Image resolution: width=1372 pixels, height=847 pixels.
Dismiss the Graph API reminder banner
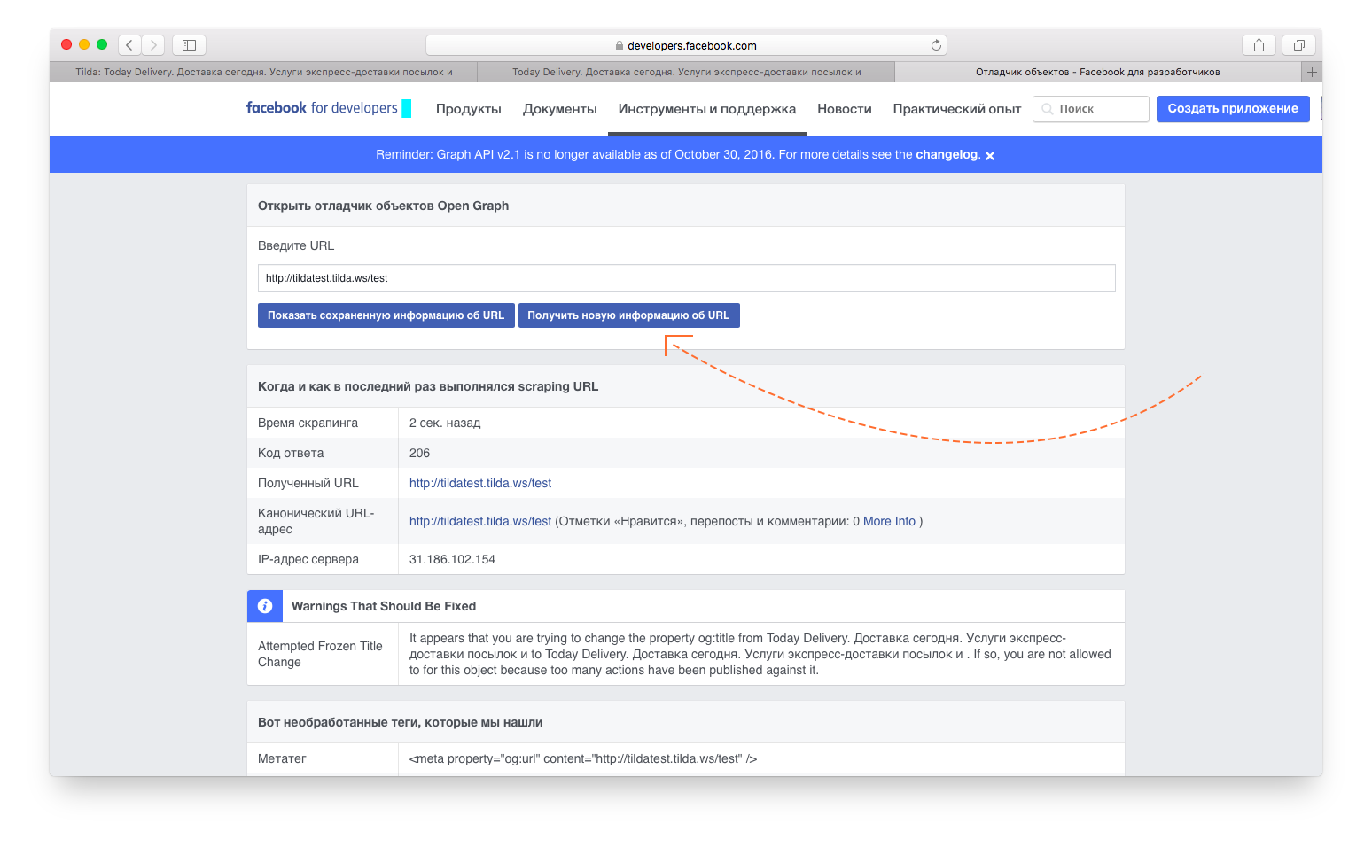point(990,155)
